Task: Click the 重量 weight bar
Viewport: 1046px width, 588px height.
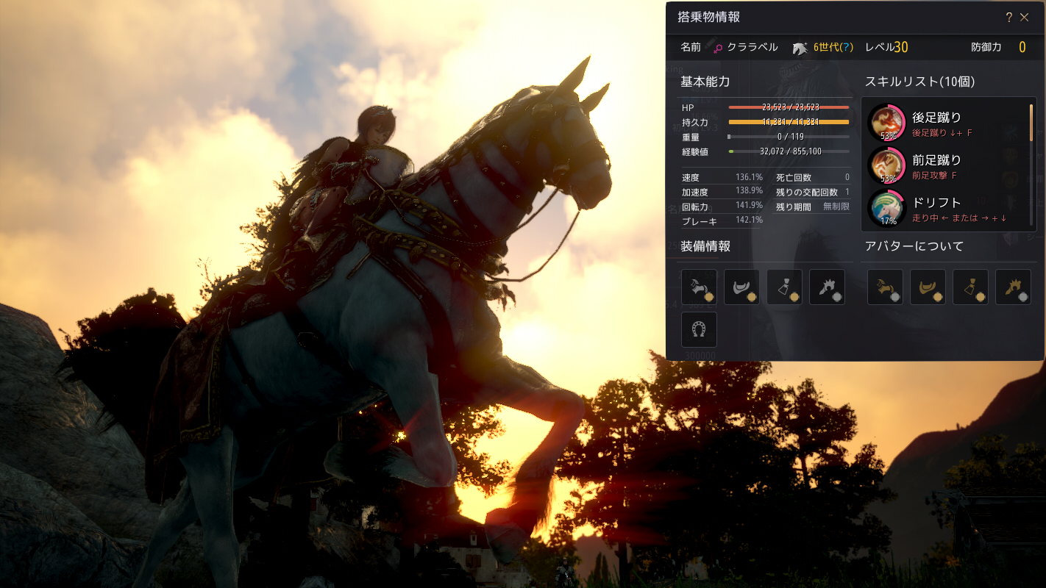Action: click(x=789, y=137)
